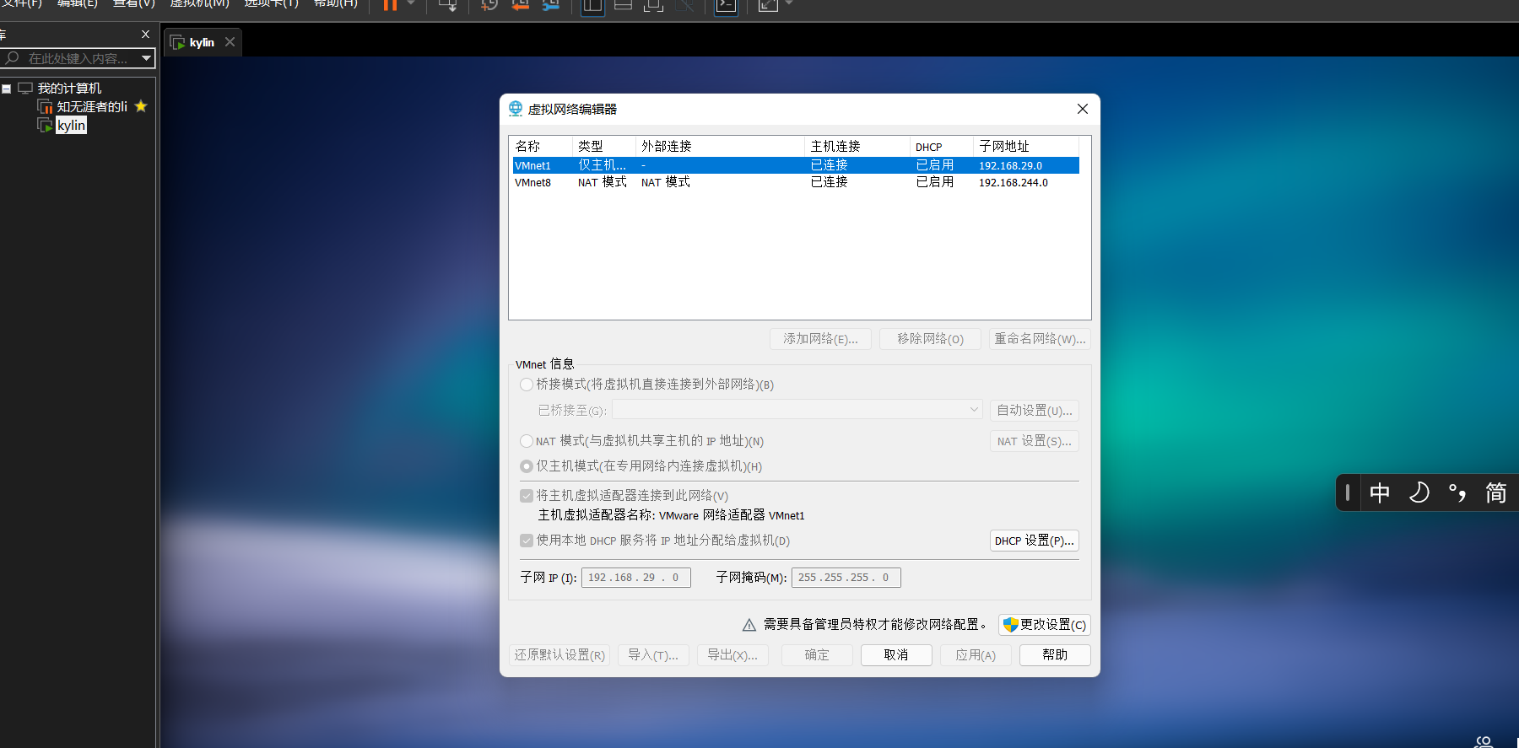This screenshot has width=1519, height=748.
Task: Collapse the 我的计算机 tree node
Action: (7, 89)
